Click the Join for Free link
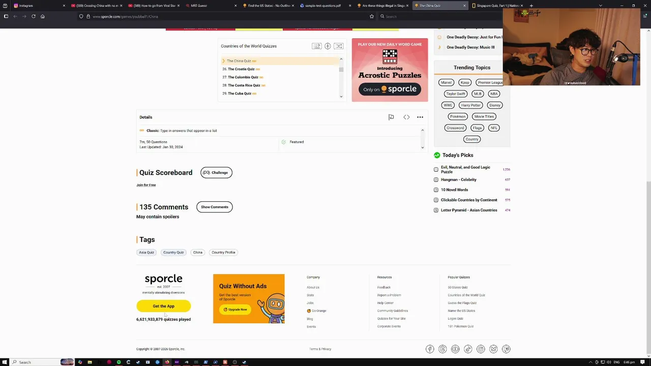This screenshot has width=651, height=366. 146,185
